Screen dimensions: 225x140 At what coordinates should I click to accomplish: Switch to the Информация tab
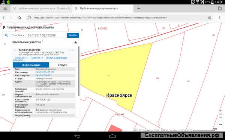(x=31, y=65)
